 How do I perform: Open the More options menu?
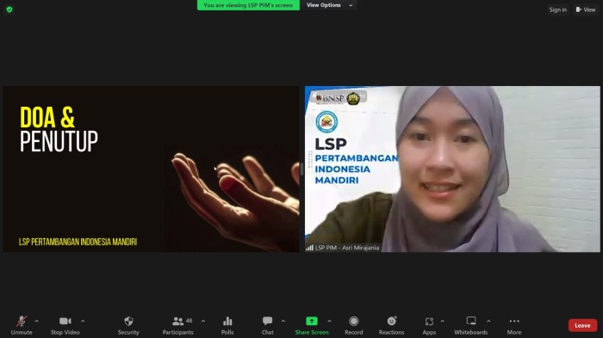(x=514, y=325)
